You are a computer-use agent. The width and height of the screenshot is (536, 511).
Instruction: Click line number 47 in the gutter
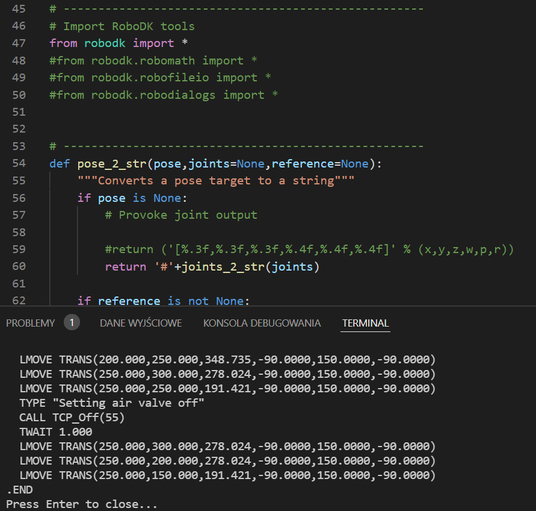coord(19,43)
